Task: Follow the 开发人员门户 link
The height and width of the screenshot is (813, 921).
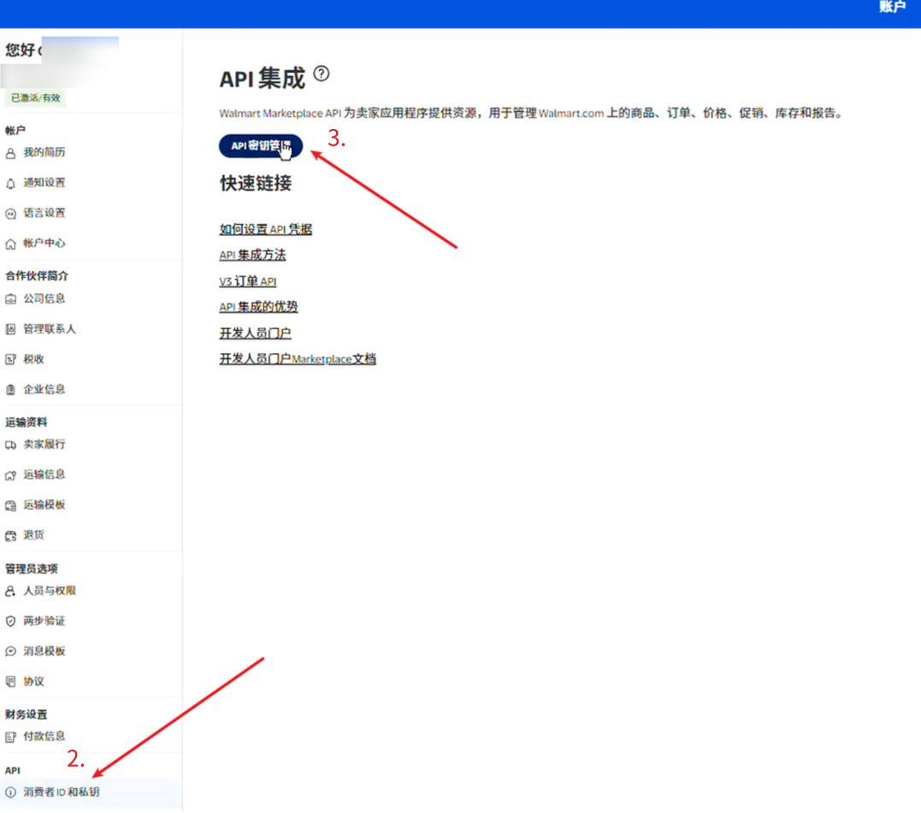Action: 255,333
